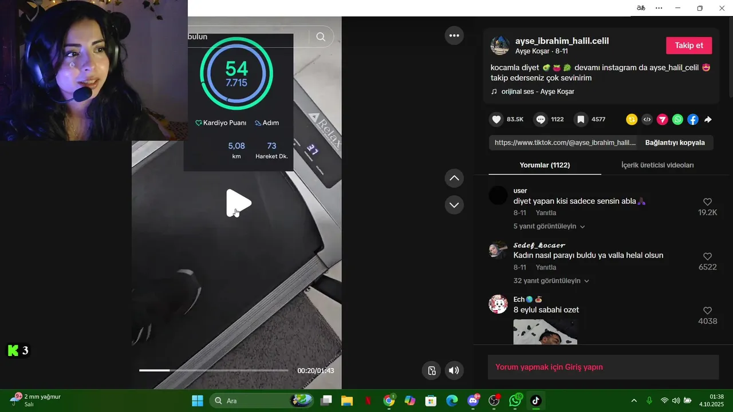Seek on the video progress bar
The height and width of the screenshot is (412, 733).
click(x=214, y=370)
